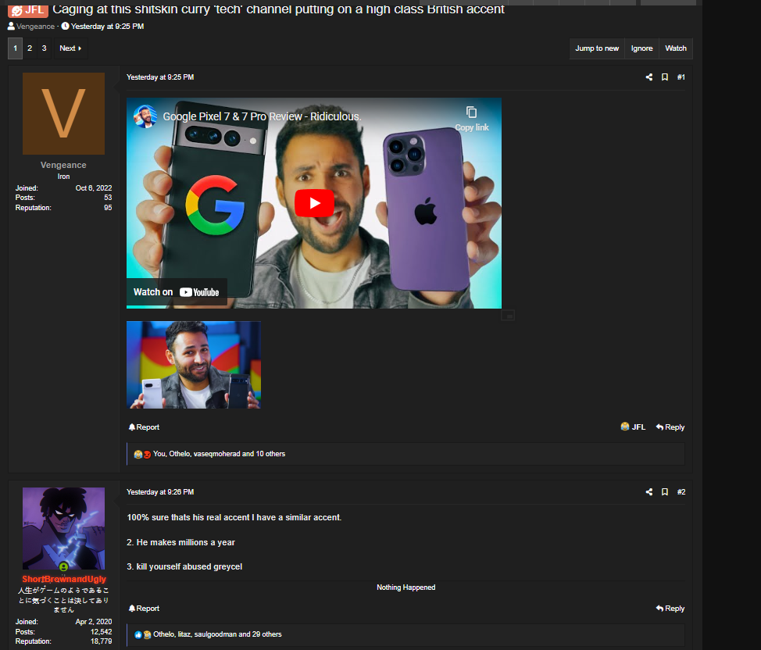Open the #2 post permalink
761x650 pixels.
tap(681, 491)
